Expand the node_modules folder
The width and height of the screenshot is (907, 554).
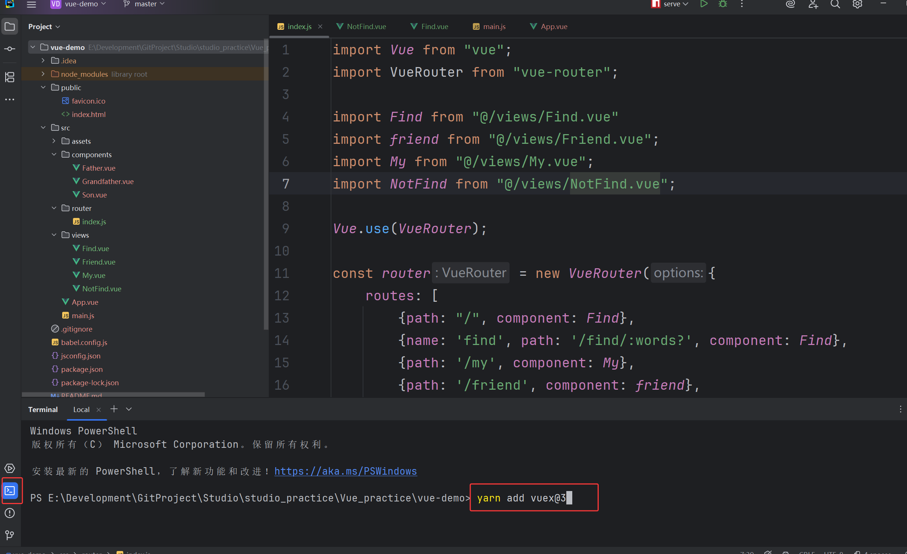(43, 74)
